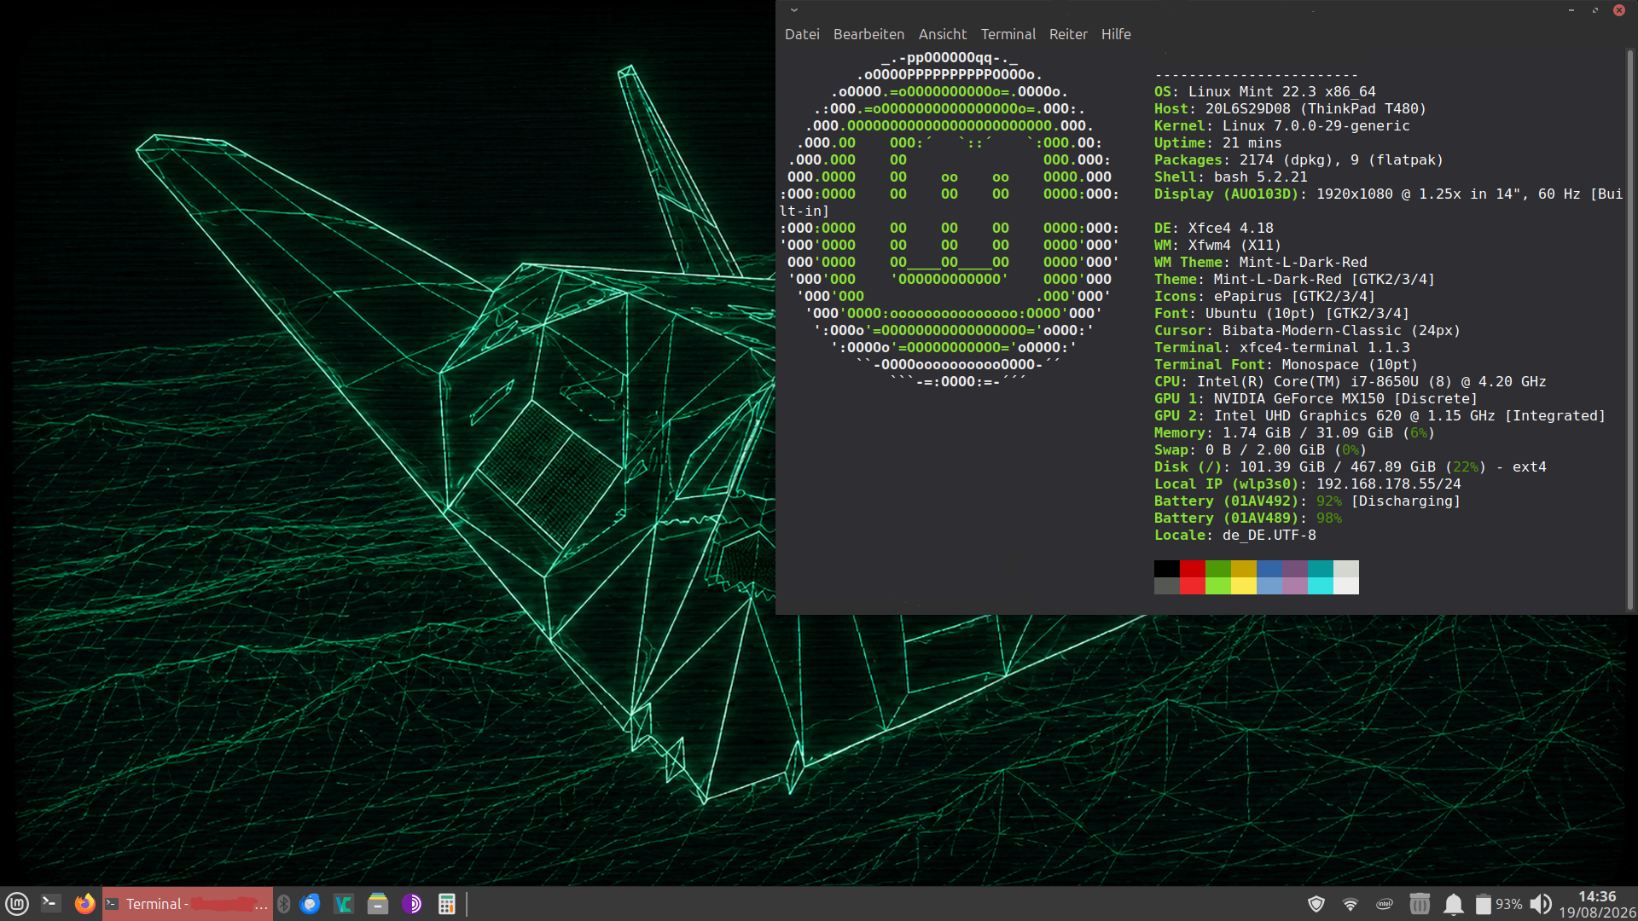Launch Firefox from the panel
1638x921 pixels.
84,904
